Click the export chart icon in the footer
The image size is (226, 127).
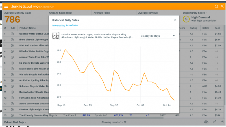click(x=214, y=122)
